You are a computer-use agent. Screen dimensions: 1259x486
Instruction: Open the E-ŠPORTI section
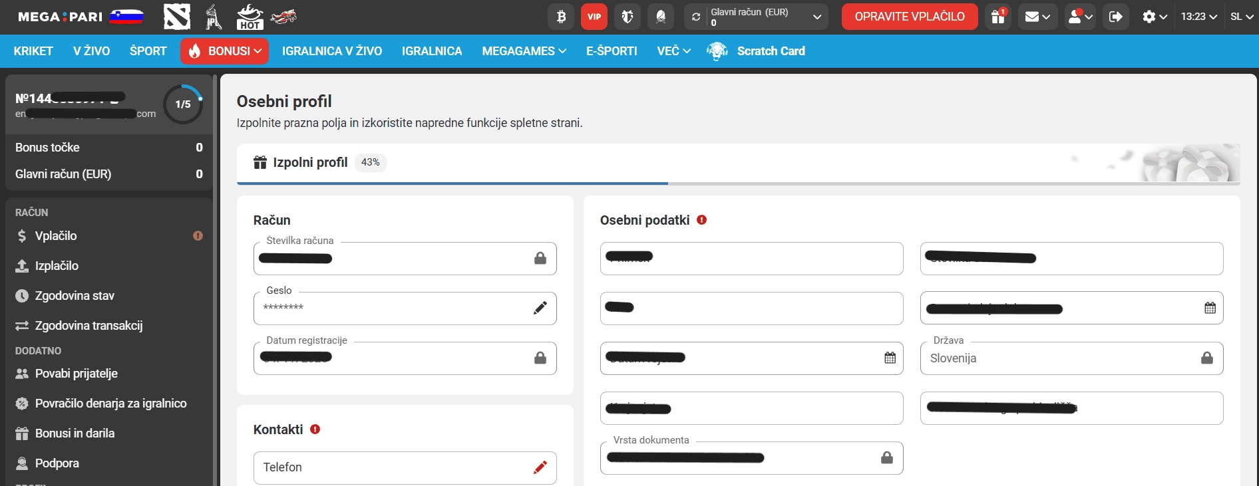pyautogui.click(x=612, y=51)
